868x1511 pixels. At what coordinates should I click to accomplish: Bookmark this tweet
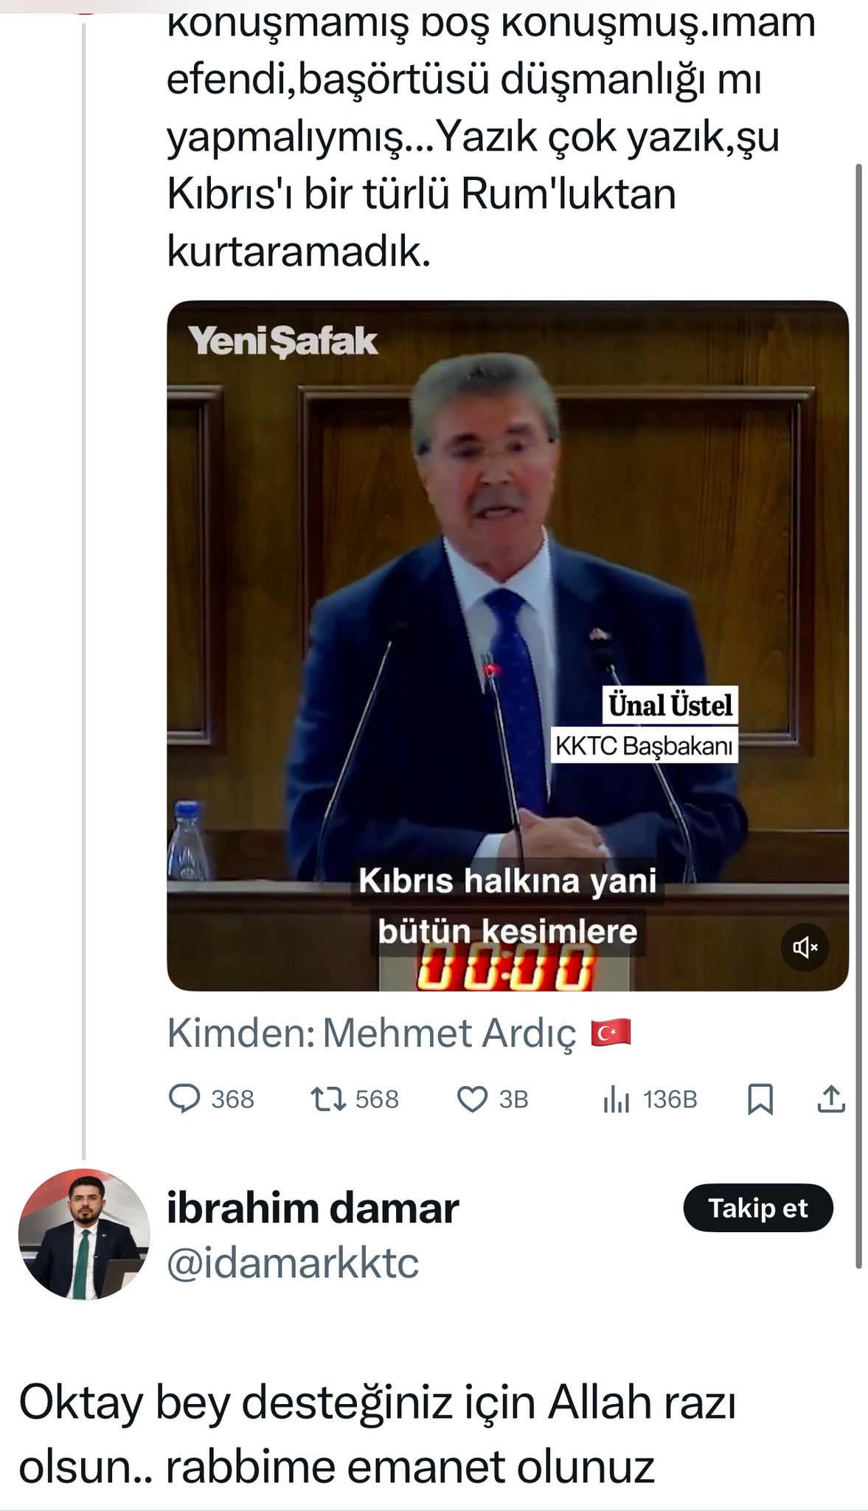click(x=760, y=1099)
